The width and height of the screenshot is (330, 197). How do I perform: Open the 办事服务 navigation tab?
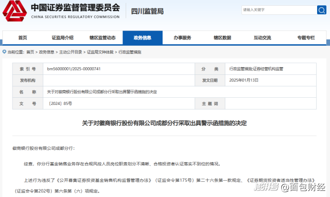click(x=183, y=38)
